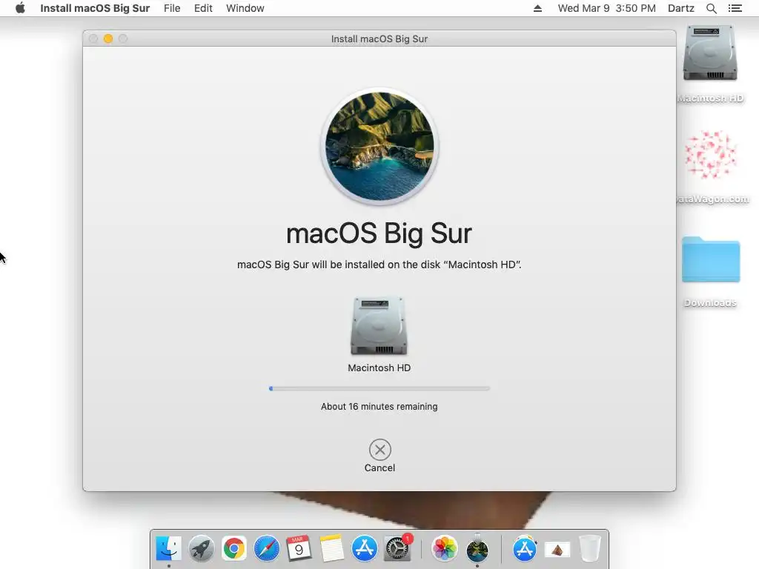Image resolution: width=759 pixels, height=569 pixels.
Task: Click the installer window title bar text
Action: click(379, 39)
